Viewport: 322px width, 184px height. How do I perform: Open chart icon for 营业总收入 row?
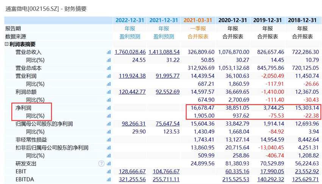109,52
